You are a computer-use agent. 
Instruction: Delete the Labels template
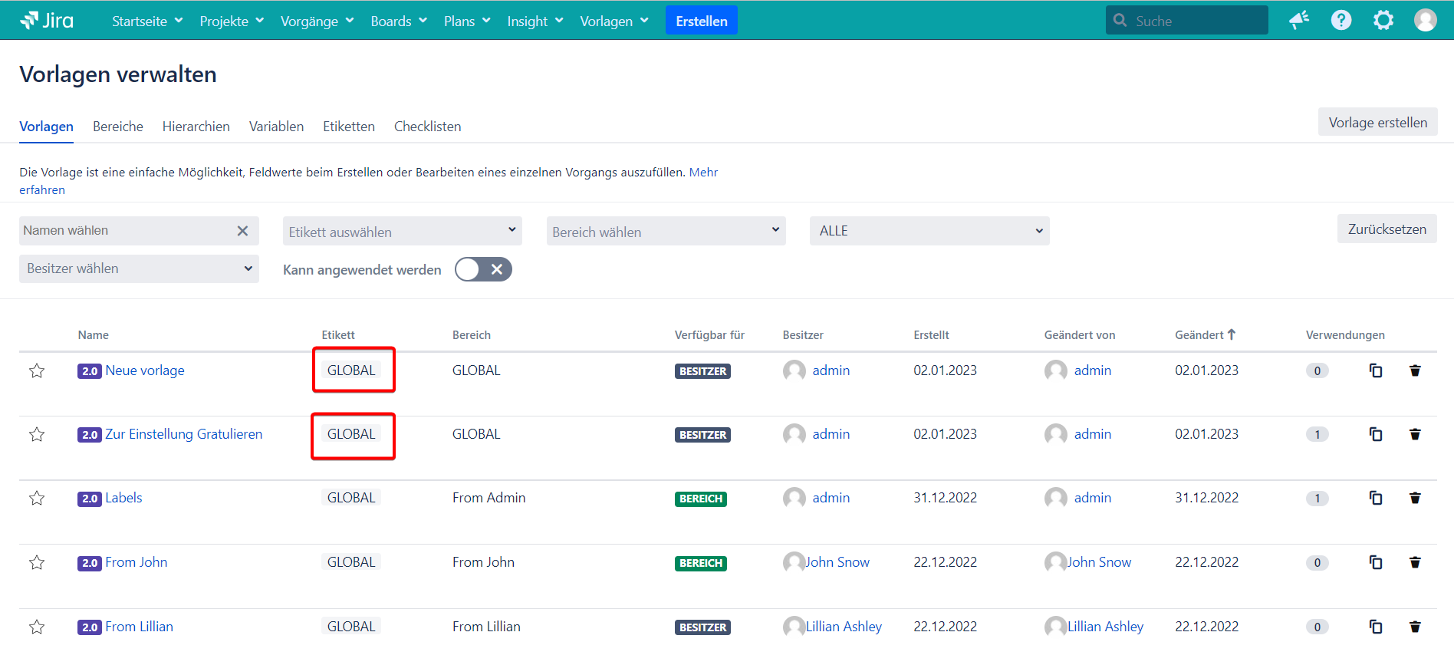click(1415, 499)
